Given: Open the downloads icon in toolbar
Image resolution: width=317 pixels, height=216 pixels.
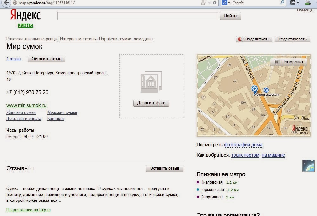Looking at the screenshot, I should (308, 3).
